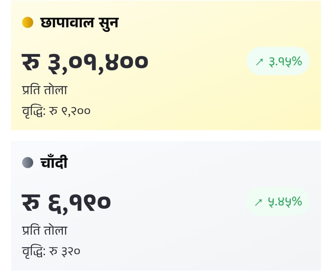Screen dimensions: 331x277
Task: Click the gold dot beside छापावाल सुन
Action: pos(27,23)
